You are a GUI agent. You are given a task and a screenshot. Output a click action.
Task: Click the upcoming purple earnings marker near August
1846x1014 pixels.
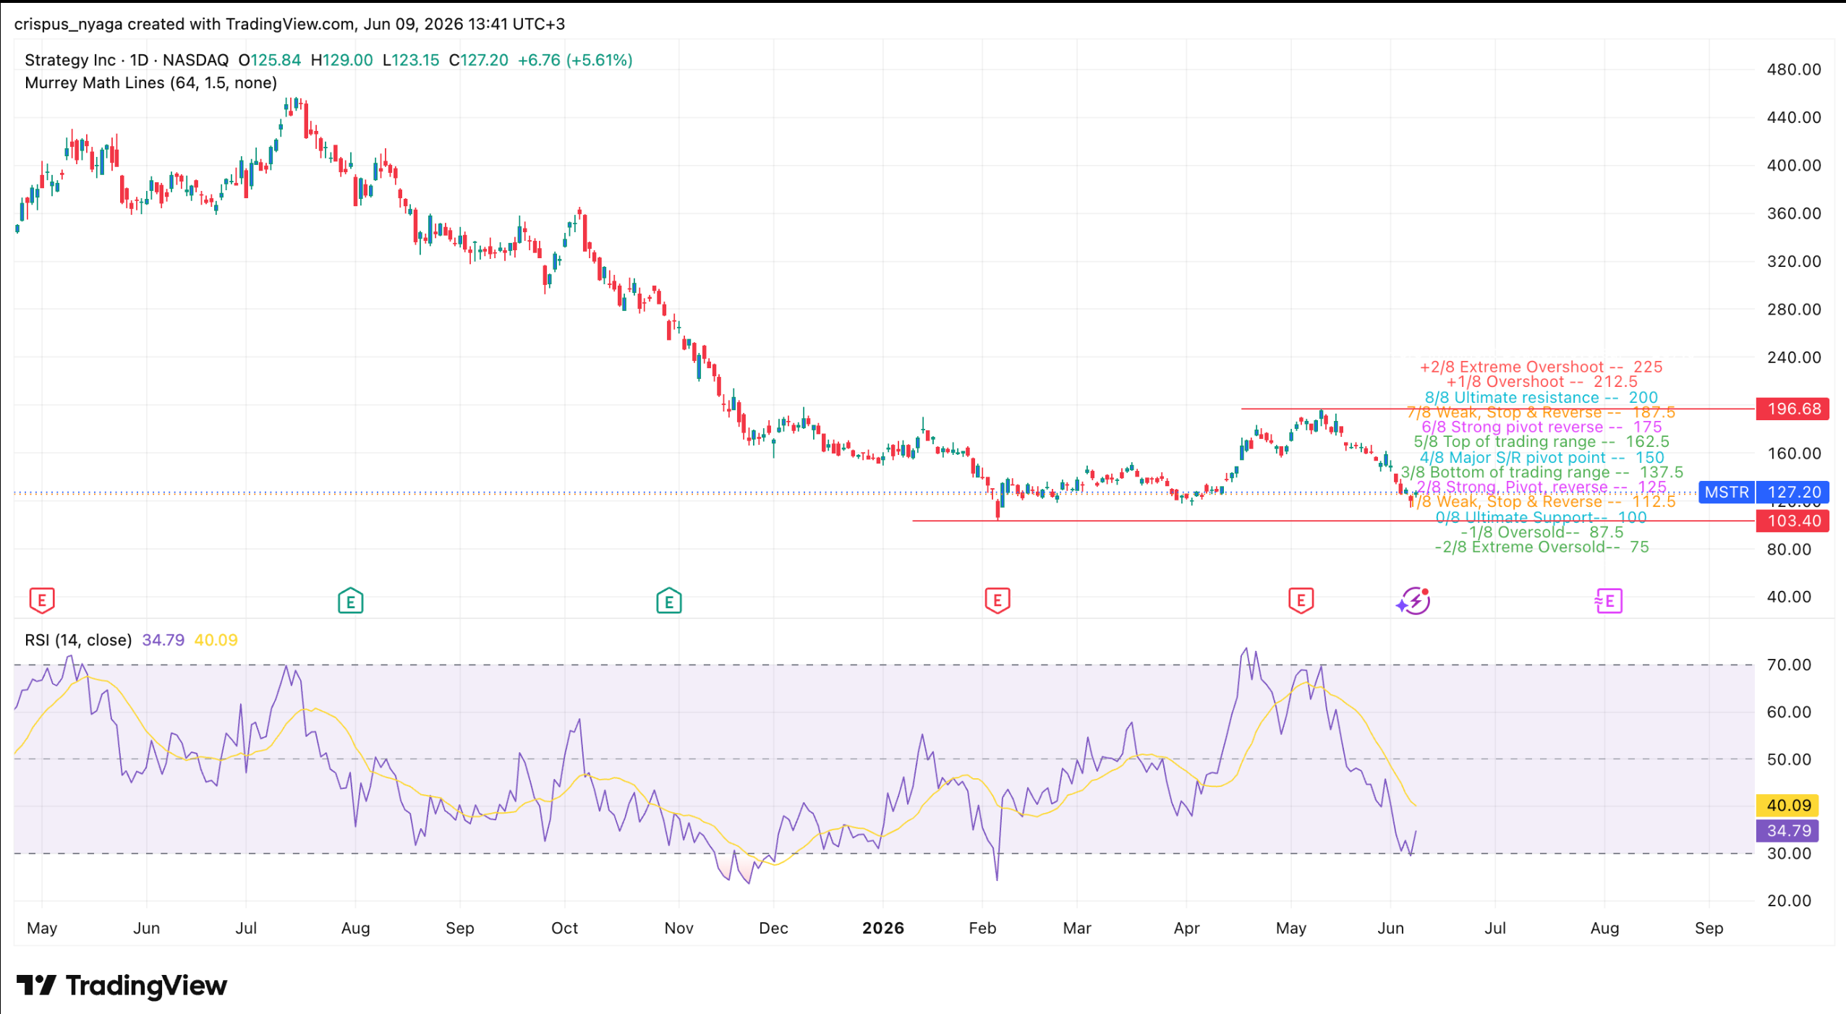point(1609,600)
